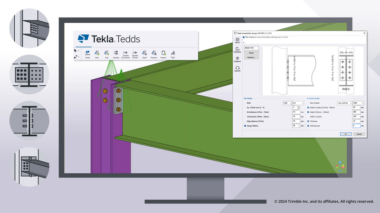Close the Steel connection design dialog
This screenshot has width=380, height=213.
[364, 33]
